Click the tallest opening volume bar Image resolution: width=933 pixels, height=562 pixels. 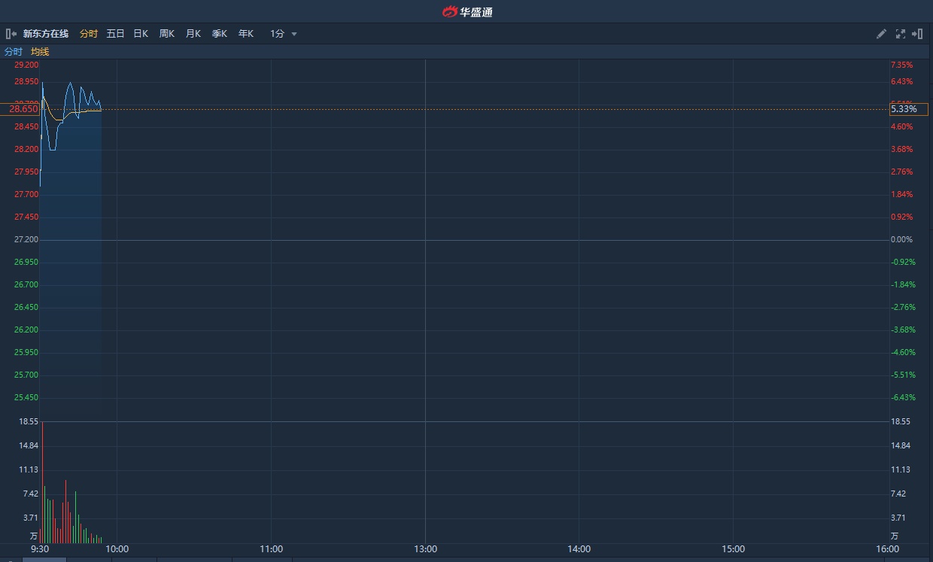pyautogui.click(x=42, y=481)
